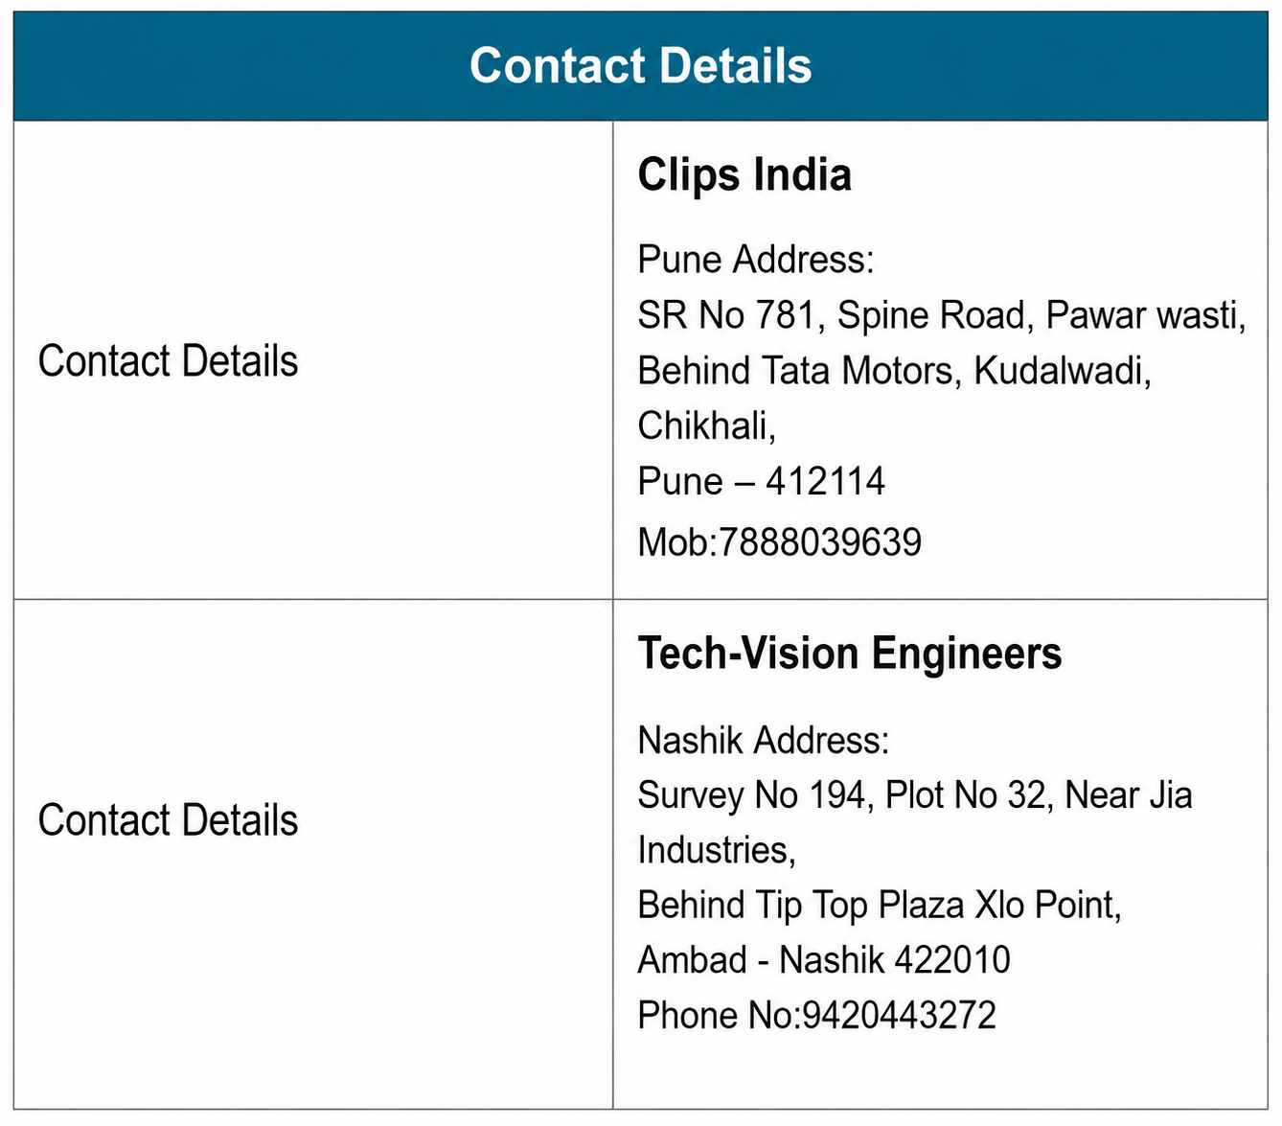Click the Nashik Address label
The width and height of the screenshot is (1282, 1126).
coord(764,740)
